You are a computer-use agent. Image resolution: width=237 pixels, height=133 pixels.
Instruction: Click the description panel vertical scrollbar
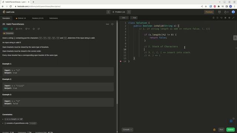[x=117, y=63]
